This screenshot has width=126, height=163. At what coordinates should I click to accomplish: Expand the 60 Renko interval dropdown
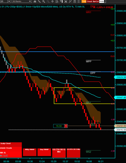30,1
